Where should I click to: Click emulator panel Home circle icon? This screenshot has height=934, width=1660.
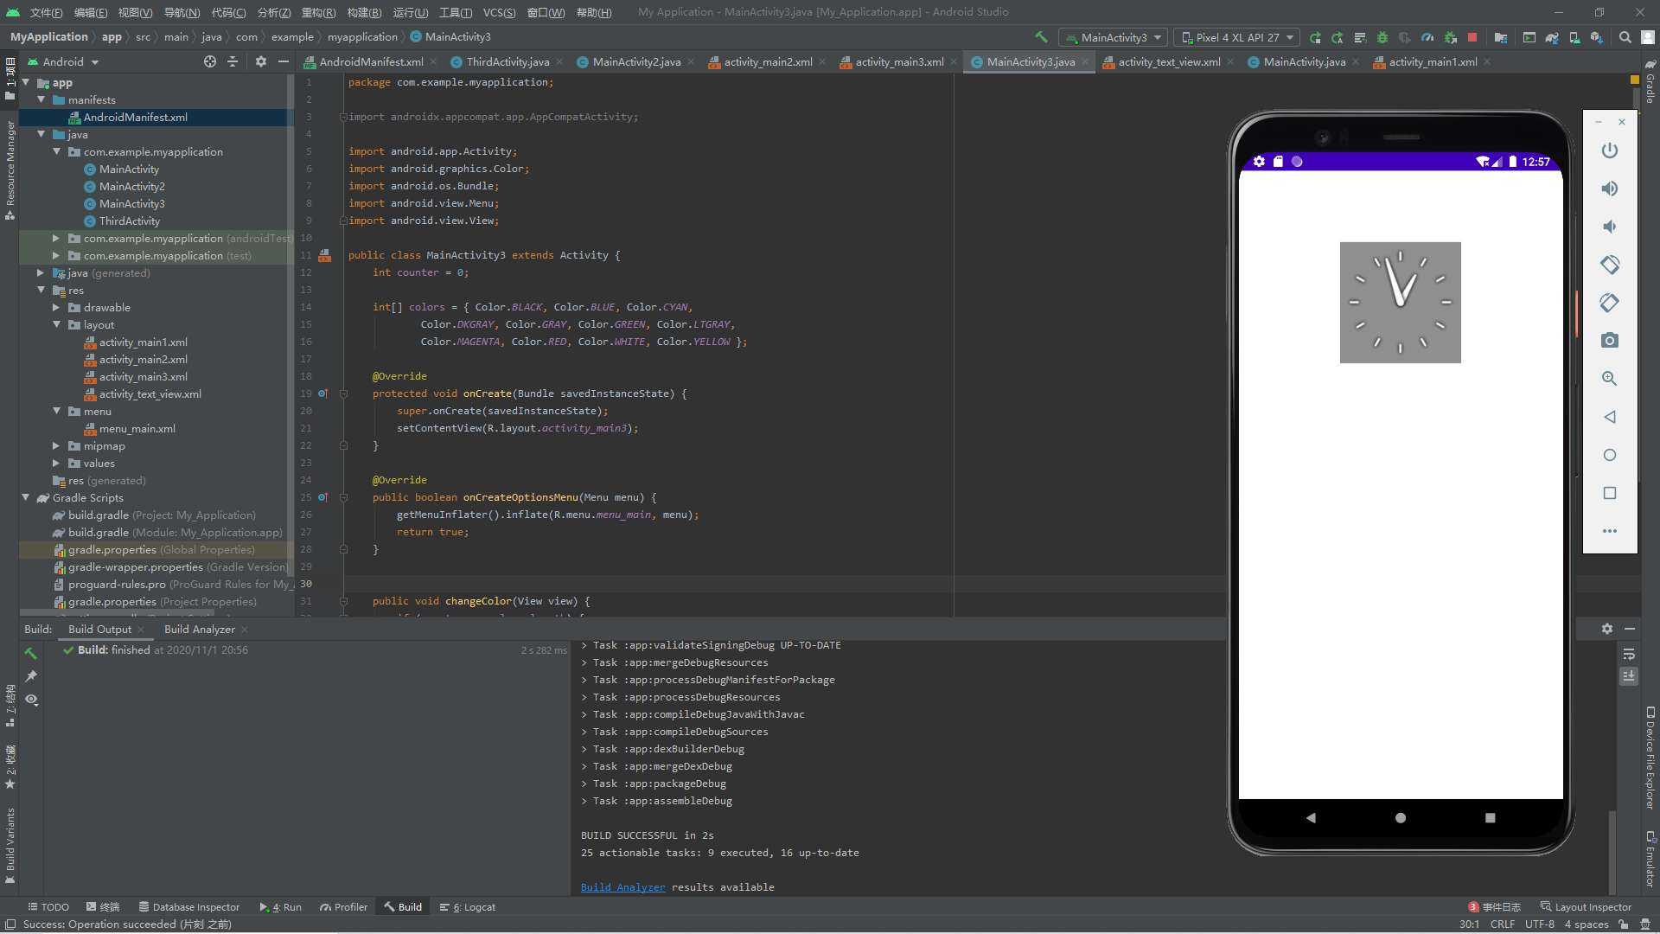point(1609,455)
